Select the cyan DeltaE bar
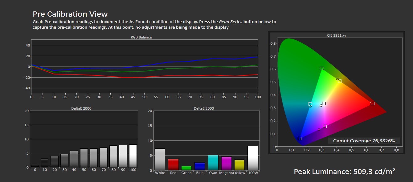The width and height of the screenshot is (413, 182). point(213,163)
